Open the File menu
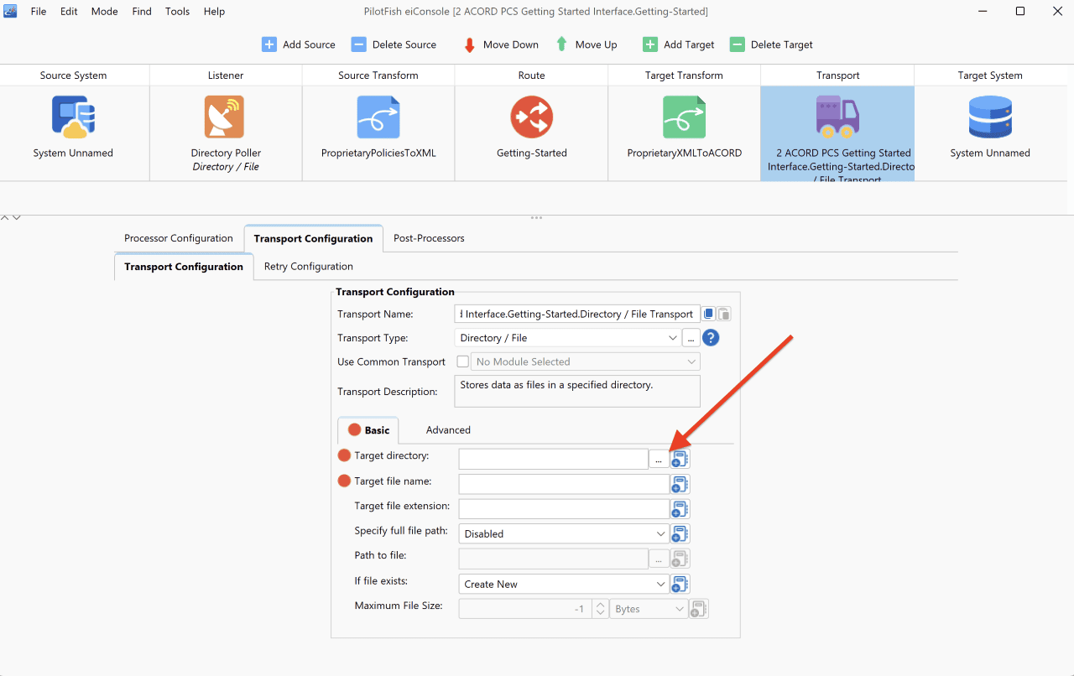 (39, 12)
